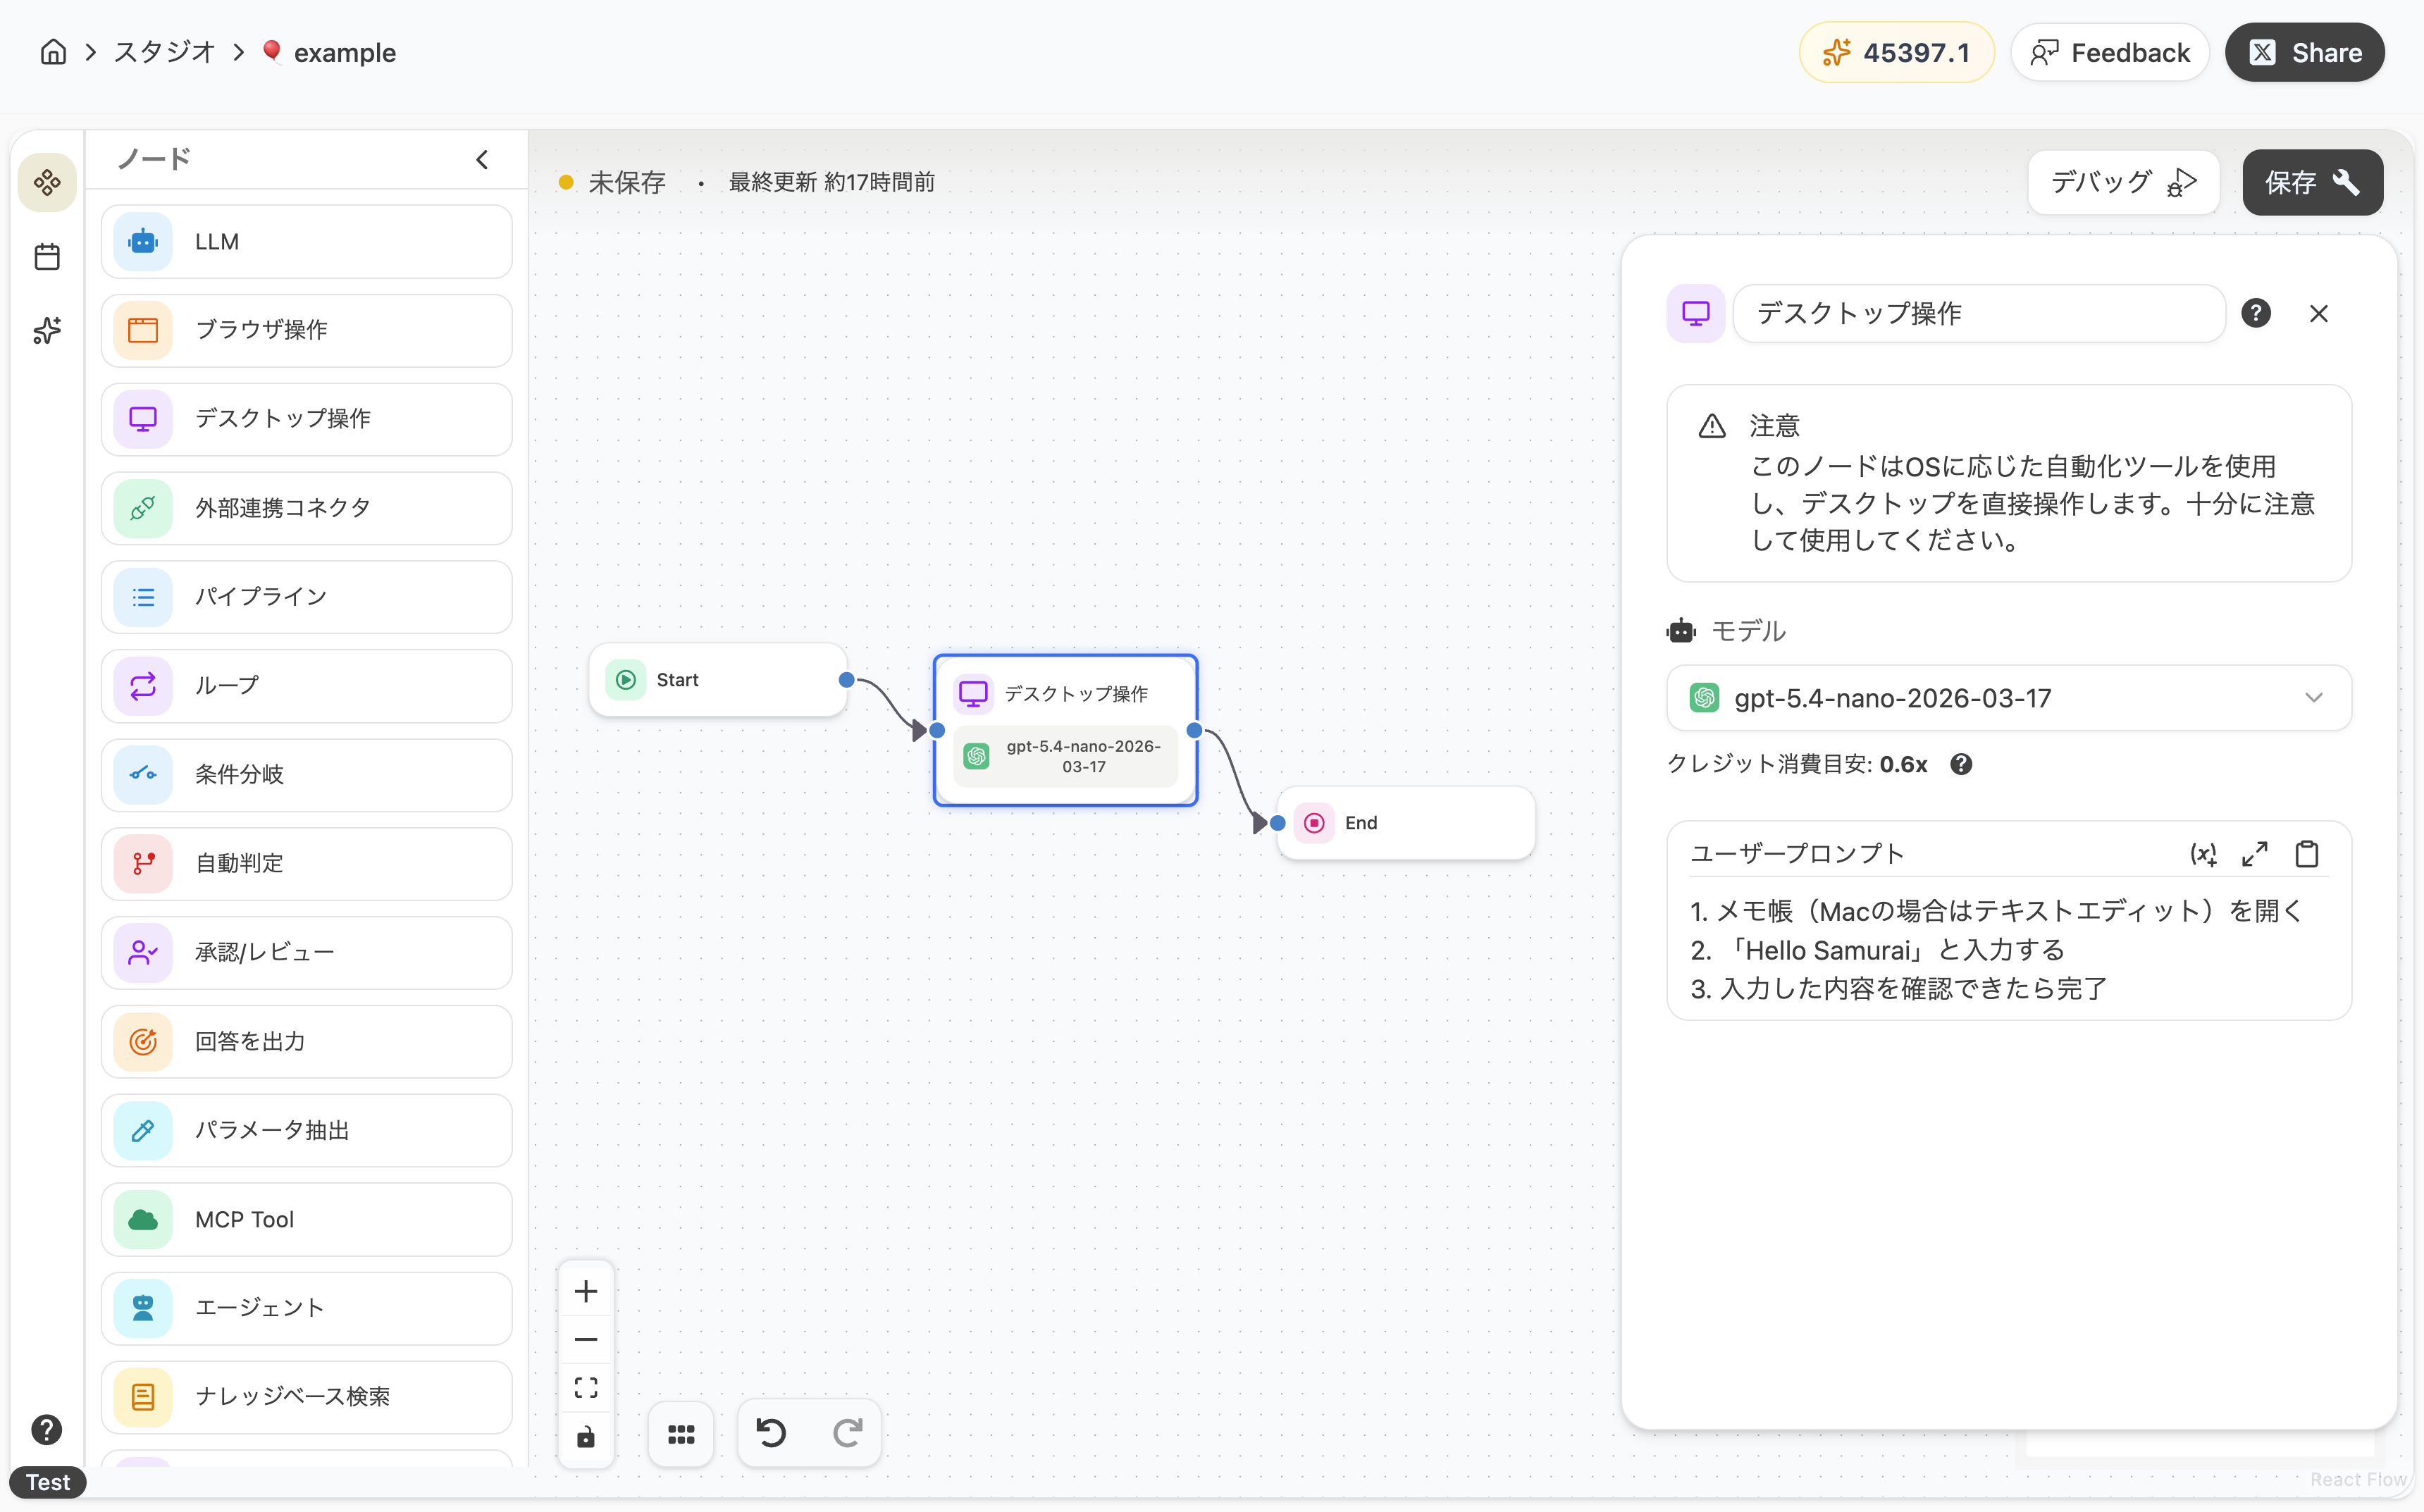Share via the Share button
Image resolution: width=2424 pixels, height=1512 pixels.
[2305, 52]
